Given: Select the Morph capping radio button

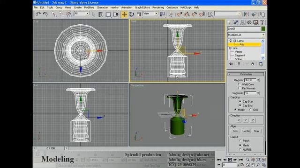Looking at the screenshot, I should [x=235, y=110].
